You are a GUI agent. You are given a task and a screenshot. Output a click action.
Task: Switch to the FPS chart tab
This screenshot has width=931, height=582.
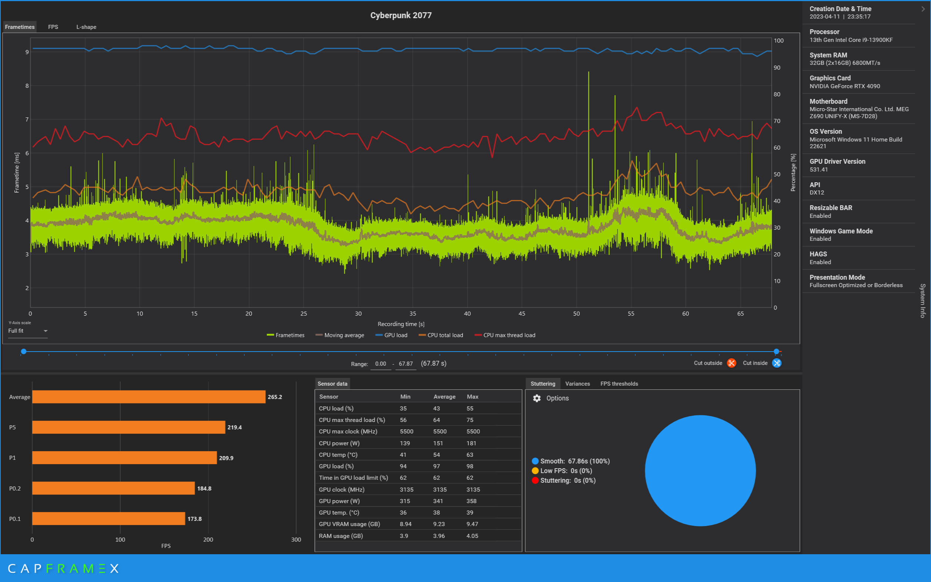coord(53,27)
